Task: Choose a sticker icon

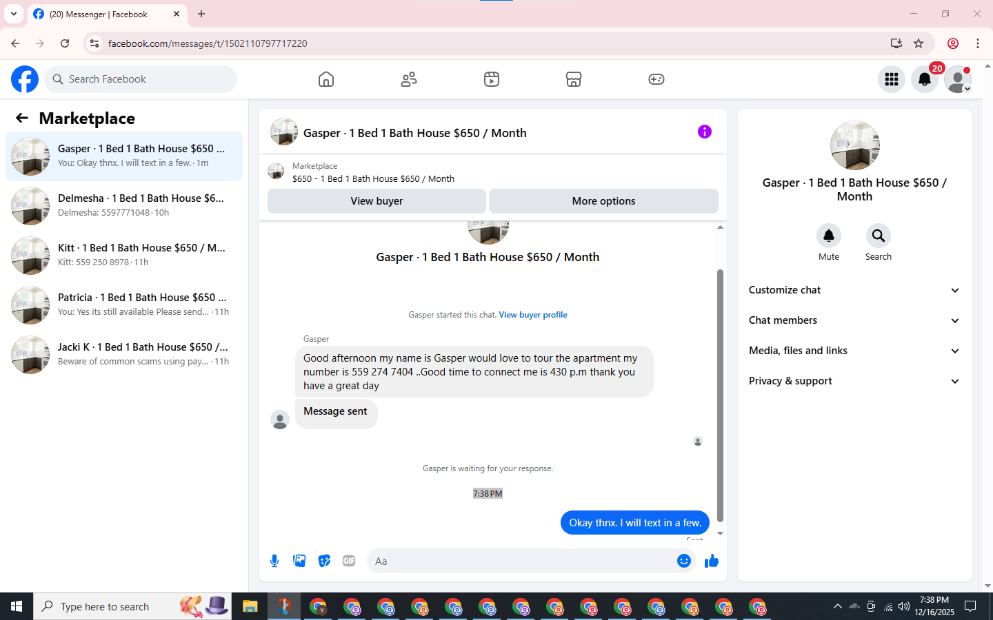Action: (x=324, y=561)
